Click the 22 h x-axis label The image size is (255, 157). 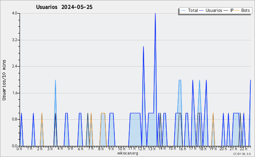click(244, 149)
